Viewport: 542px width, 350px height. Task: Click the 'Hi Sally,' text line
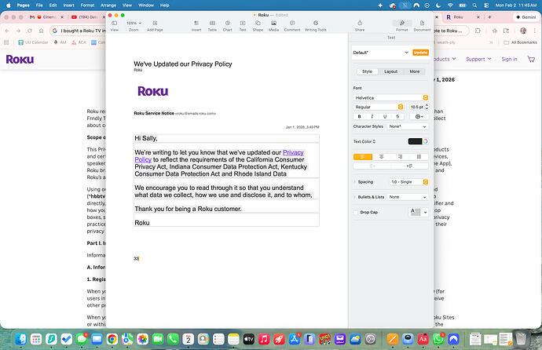[x=146, y=138]
